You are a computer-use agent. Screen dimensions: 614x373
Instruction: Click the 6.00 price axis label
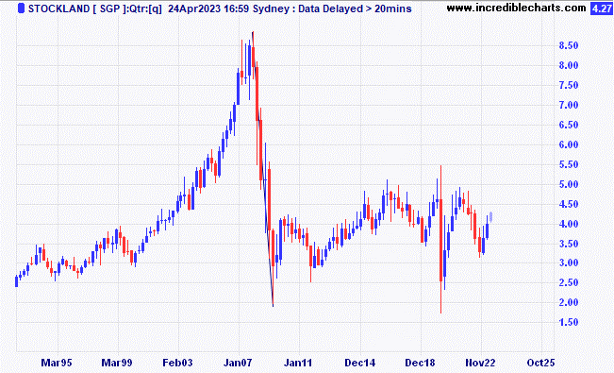pyautogui.click(x=569, y=144)
